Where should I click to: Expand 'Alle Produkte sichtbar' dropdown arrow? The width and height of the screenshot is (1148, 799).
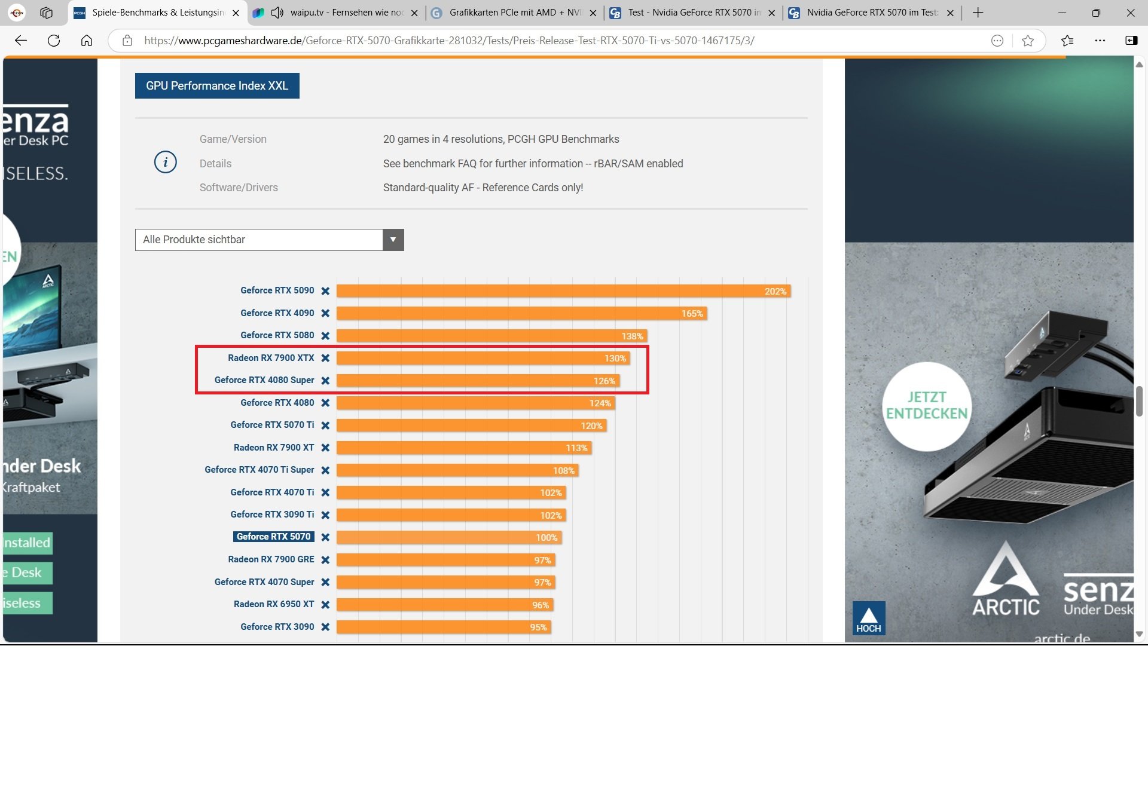tap(393, 240)
